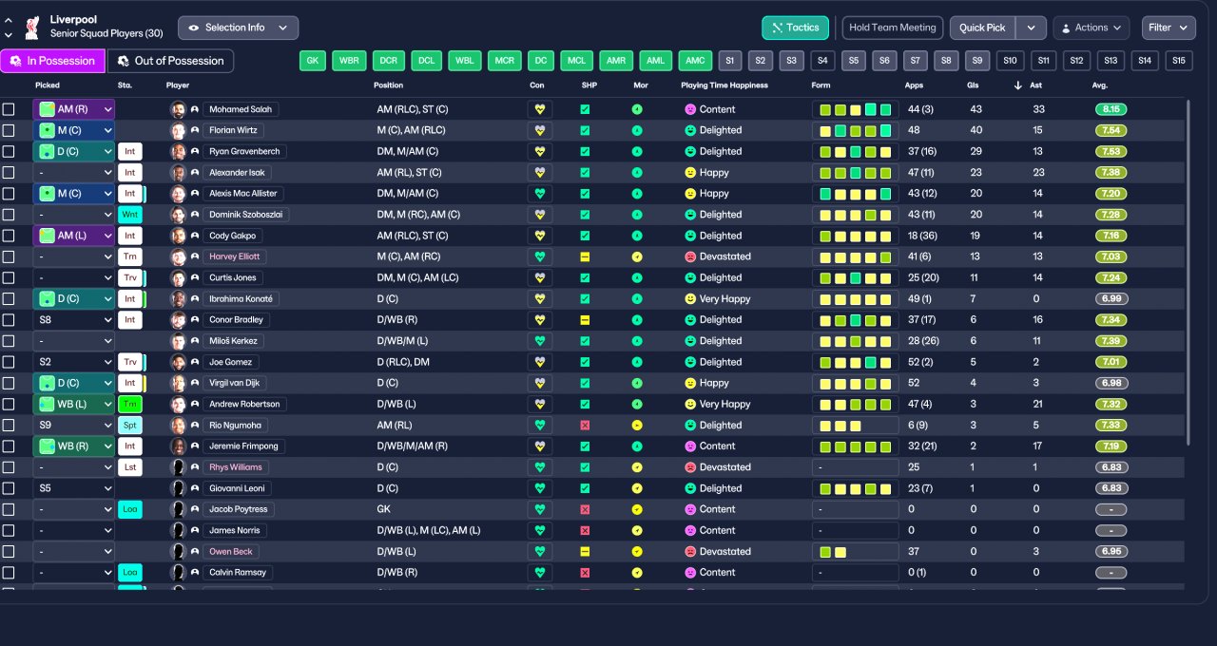This screenshot has height=646, width=1217.
Task: Open Harvey Elliott's player name link
Action: tap(235, 256)
